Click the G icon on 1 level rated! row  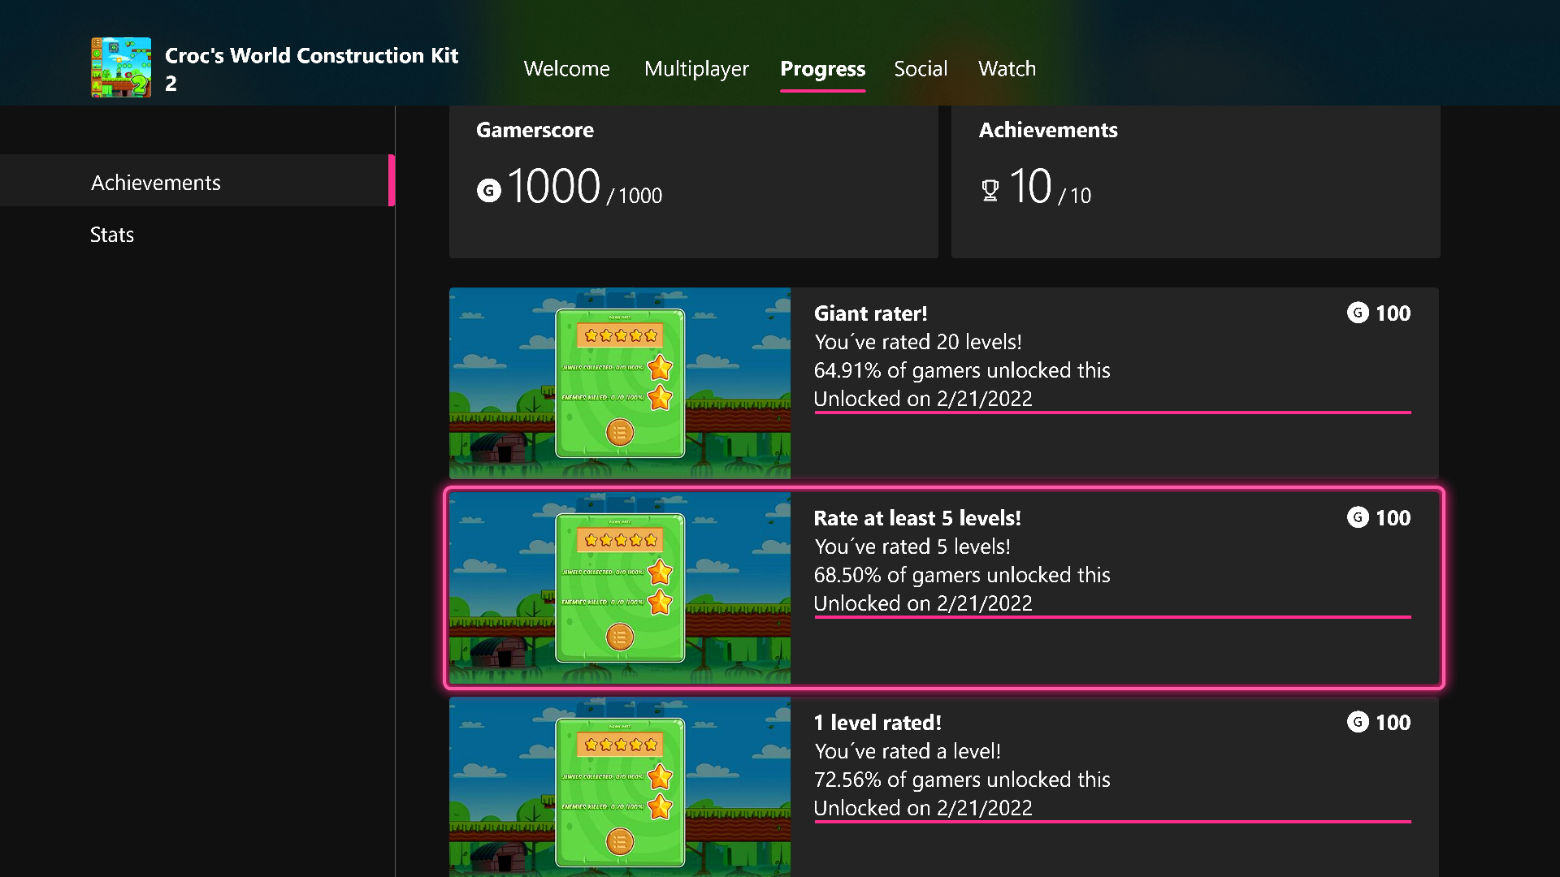click(x=1358, y=722)
